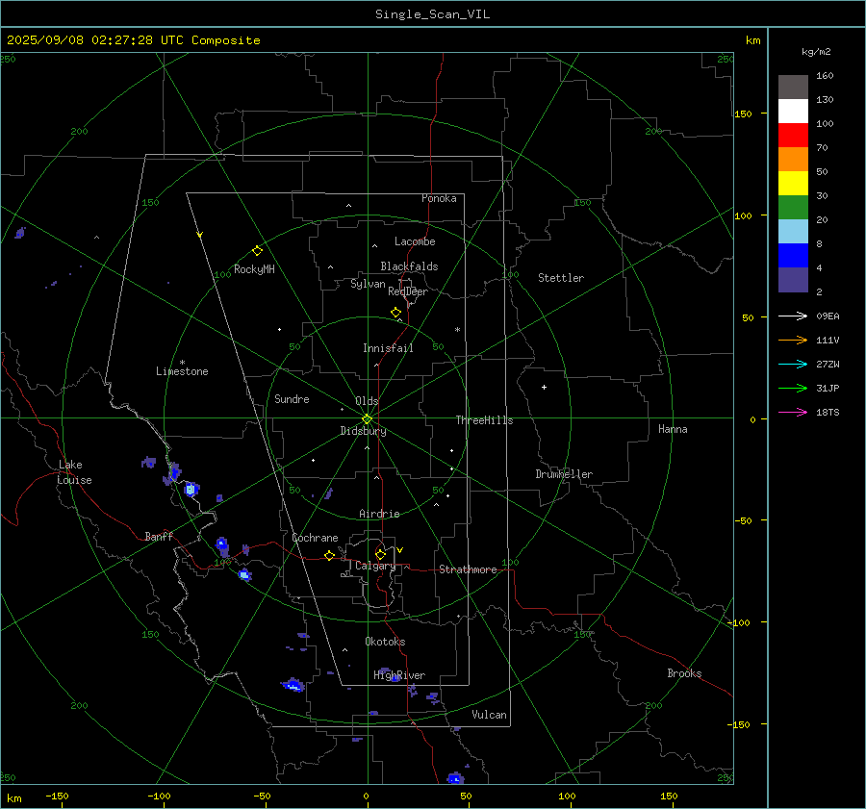Click the RedDeer city label
Image resolution: width=866 pixels, height=809 pixels.
click(408, 291)
